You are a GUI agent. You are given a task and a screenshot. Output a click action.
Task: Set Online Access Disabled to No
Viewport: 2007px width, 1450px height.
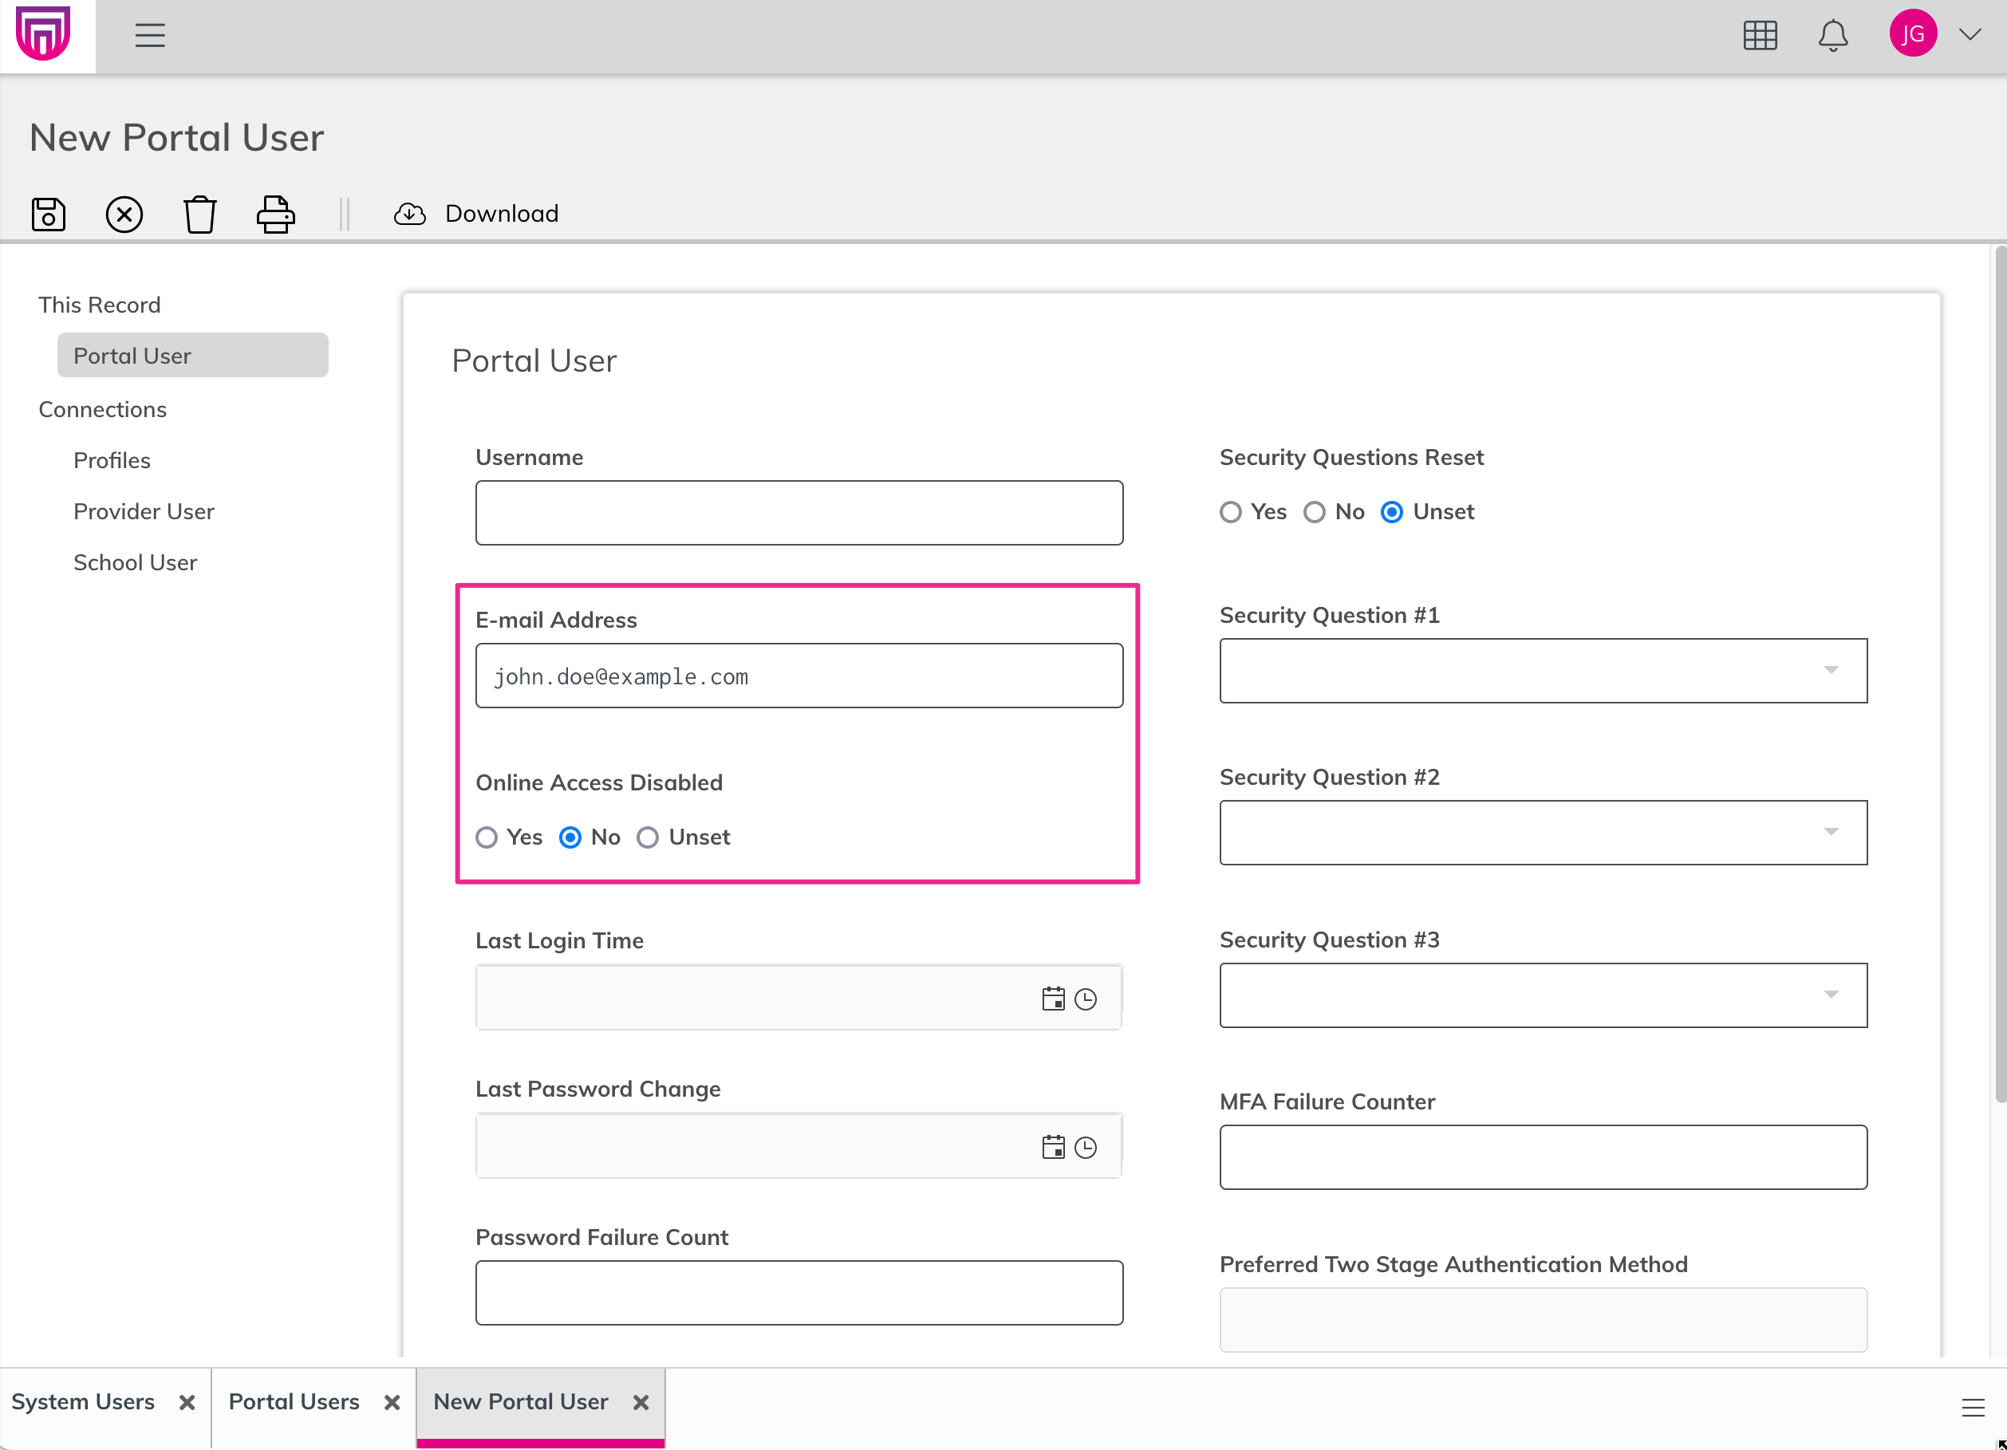click(x=571, y=837)
